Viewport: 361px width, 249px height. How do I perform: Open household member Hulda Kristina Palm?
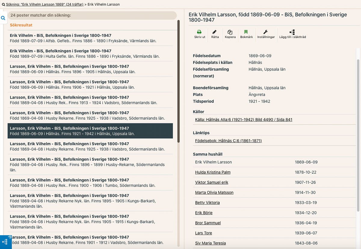point(213,172)
